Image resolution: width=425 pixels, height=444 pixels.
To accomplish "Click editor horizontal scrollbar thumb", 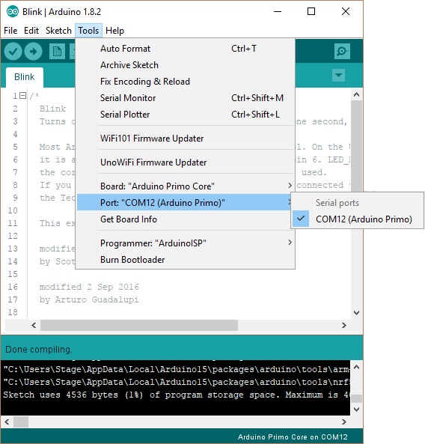I will coord(139,326).
